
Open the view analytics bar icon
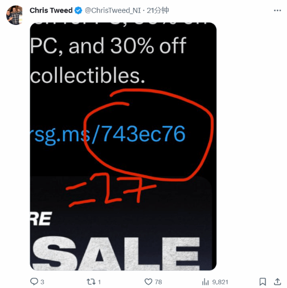(206, 282)
